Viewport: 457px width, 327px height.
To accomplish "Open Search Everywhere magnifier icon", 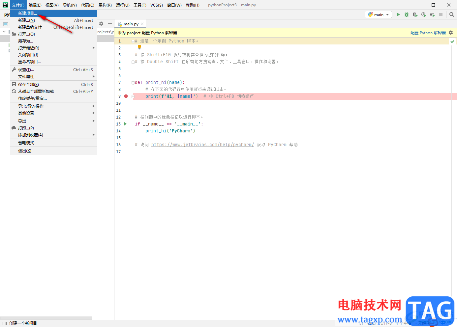I will 452,14.
